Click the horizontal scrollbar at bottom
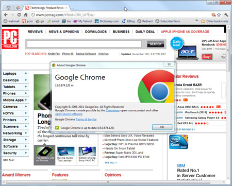The image size is (232, 186). (x=108, y=182)
